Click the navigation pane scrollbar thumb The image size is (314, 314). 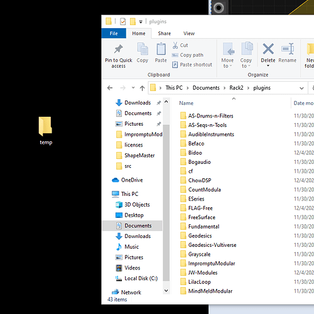tap(166, 203)
